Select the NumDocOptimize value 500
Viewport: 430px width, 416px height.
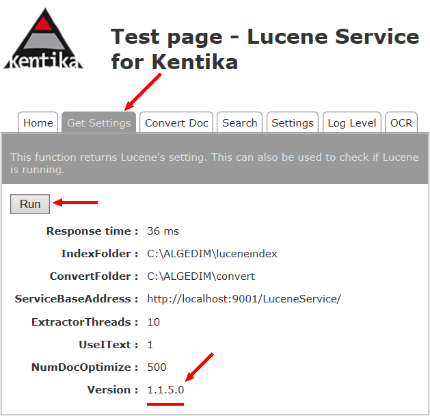pyautogui.click(x=157, y=367)
